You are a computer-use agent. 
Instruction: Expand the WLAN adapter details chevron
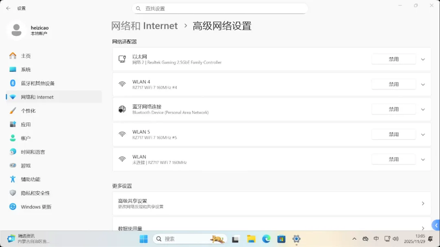pos(423,160)
